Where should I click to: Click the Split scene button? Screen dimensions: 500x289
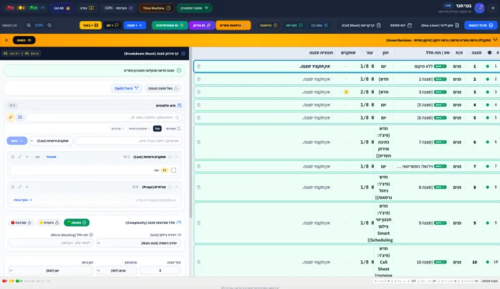(x=126, y=88)
